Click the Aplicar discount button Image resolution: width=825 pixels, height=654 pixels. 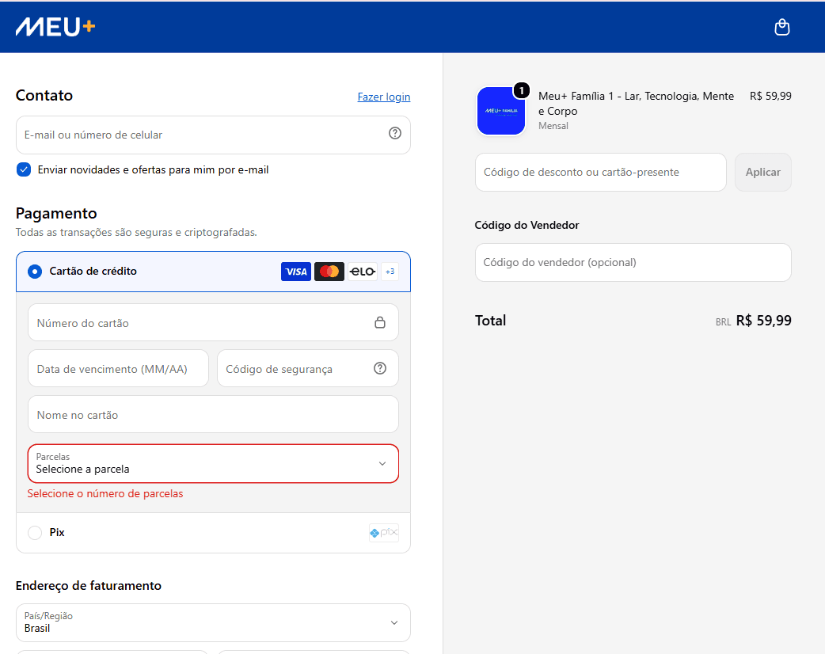[x=763, y=172]
